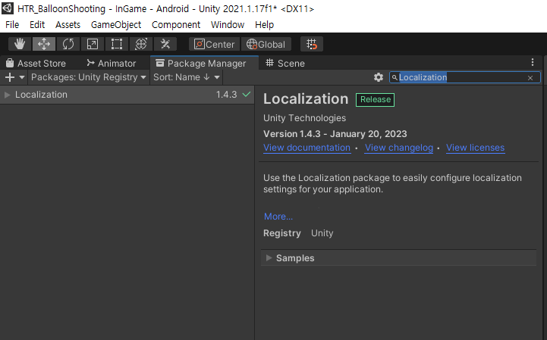547x340 pixels.
Task: Open custom editor tools
Action: (165, 44)
